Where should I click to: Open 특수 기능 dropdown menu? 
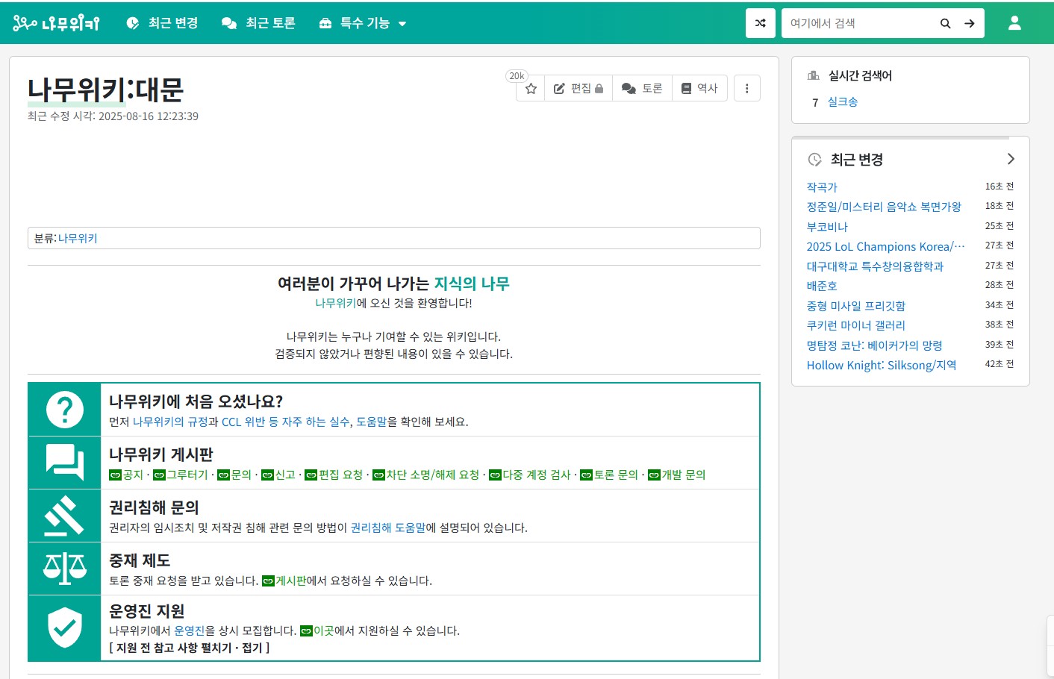363,23
